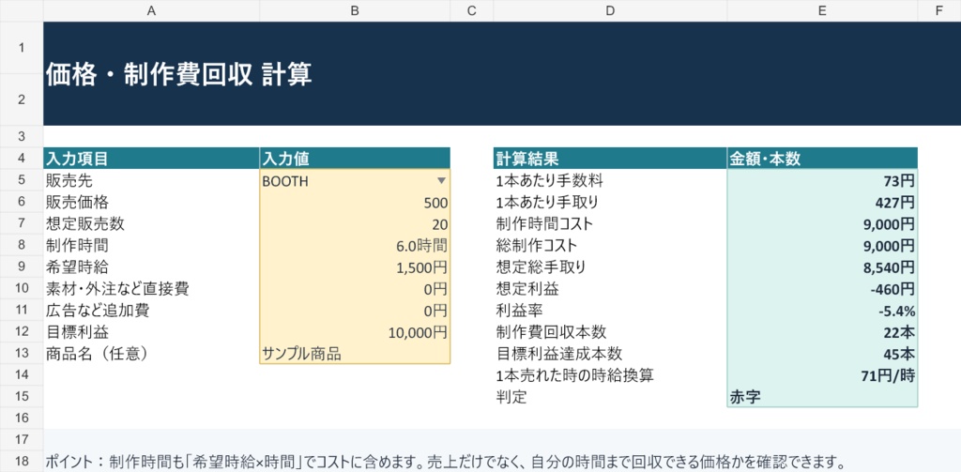Select the サンプル商品 product name cell
This screenshot has width=961, height=472.
355,355
